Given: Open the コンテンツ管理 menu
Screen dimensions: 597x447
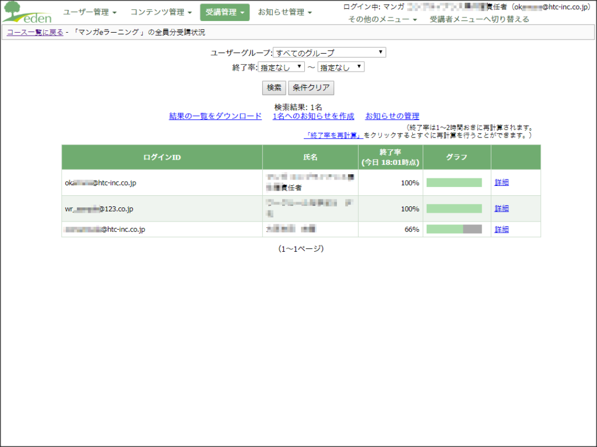Looking at the screenshot, I should coord(161,12).
